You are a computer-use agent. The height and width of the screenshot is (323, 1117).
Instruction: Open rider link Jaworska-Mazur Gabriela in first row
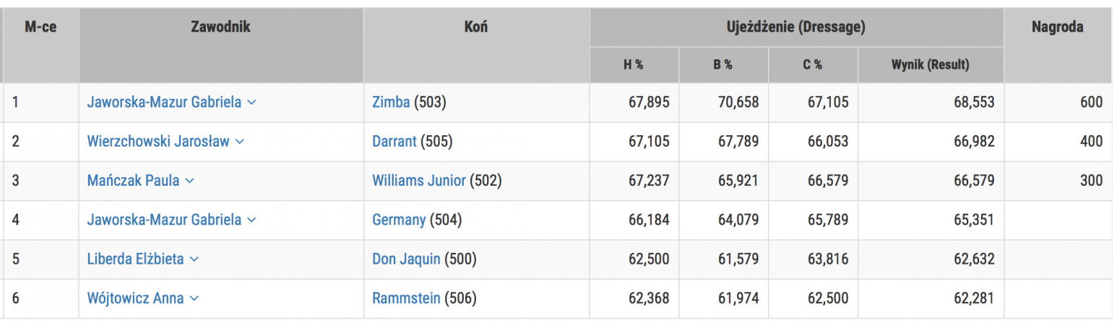(164, 103)
